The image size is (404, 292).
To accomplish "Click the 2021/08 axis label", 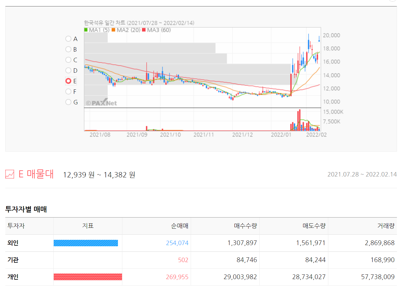I will tap(100, 135).
